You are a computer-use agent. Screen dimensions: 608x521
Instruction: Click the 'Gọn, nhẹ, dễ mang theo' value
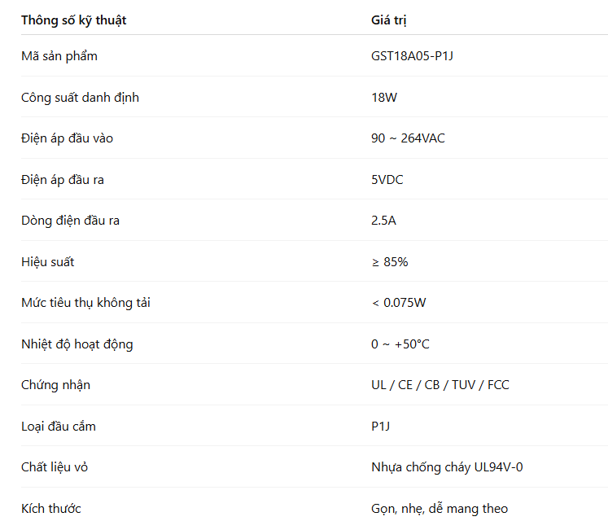pyautogui.click(x=439, y=509)
